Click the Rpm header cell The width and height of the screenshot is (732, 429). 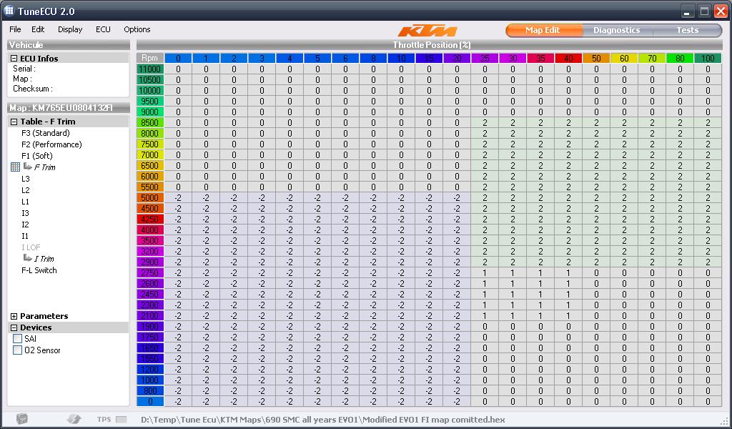150,58
